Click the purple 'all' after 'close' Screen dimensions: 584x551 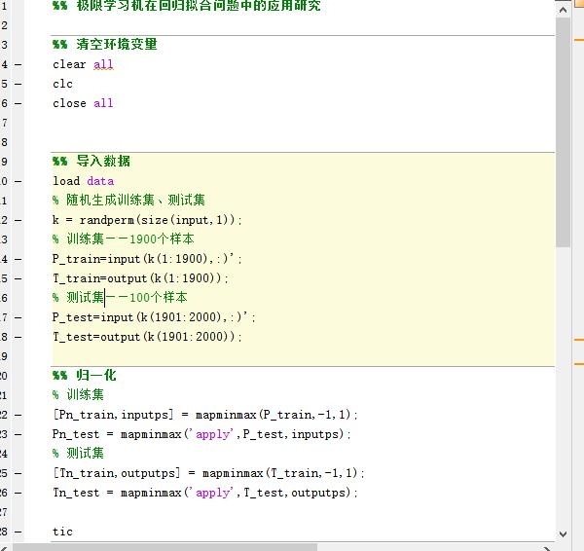[103, 103]
